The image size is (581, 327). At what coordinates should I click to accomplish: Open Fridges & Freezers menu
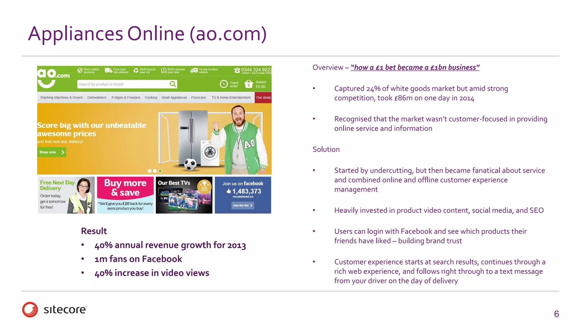(x=126, y=98)
